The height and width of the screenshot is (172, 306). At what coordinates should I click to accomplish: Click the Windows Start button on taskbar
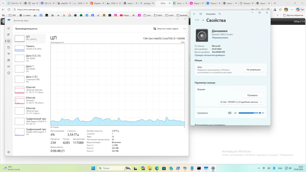tap(93, 168)
